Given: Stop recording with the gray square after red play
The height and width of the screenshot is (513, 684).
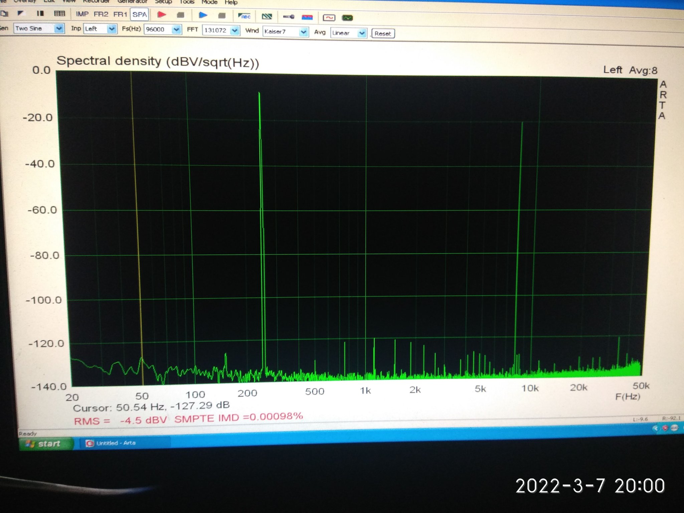Looking at the screenshot, I should [180, 15].
